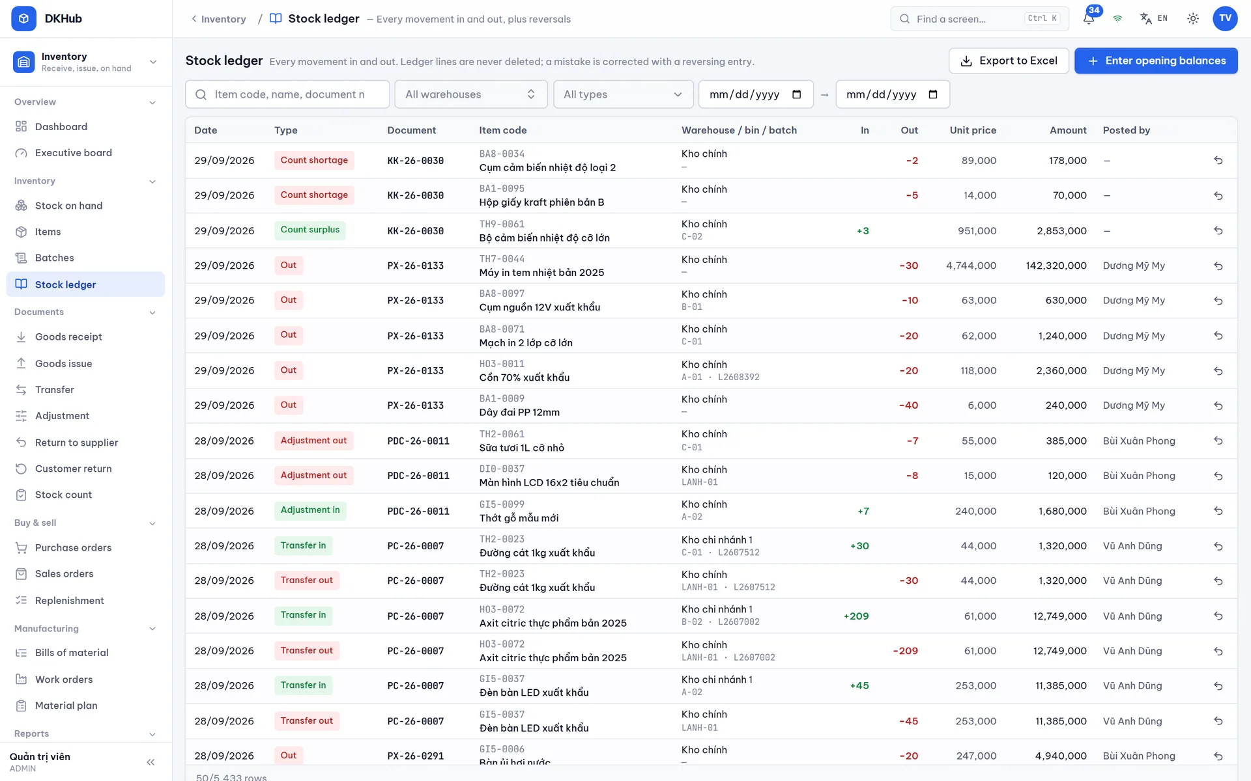Open the All warehouses dropdown
This screenshot has height=781, width=1251.
coord(470,94)
